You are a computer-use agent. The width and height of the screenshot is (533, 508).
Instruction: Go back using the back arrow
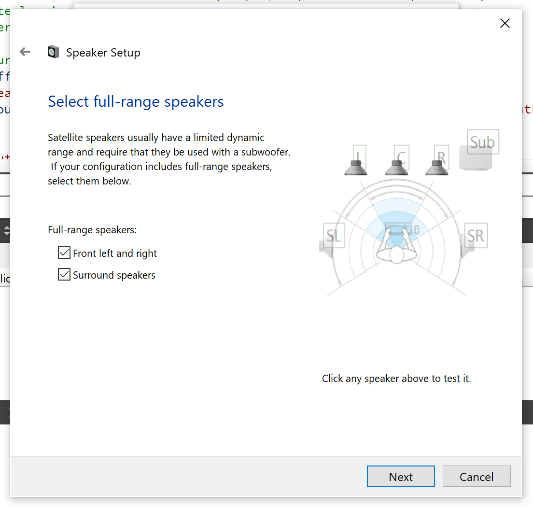tap(25, 52)
